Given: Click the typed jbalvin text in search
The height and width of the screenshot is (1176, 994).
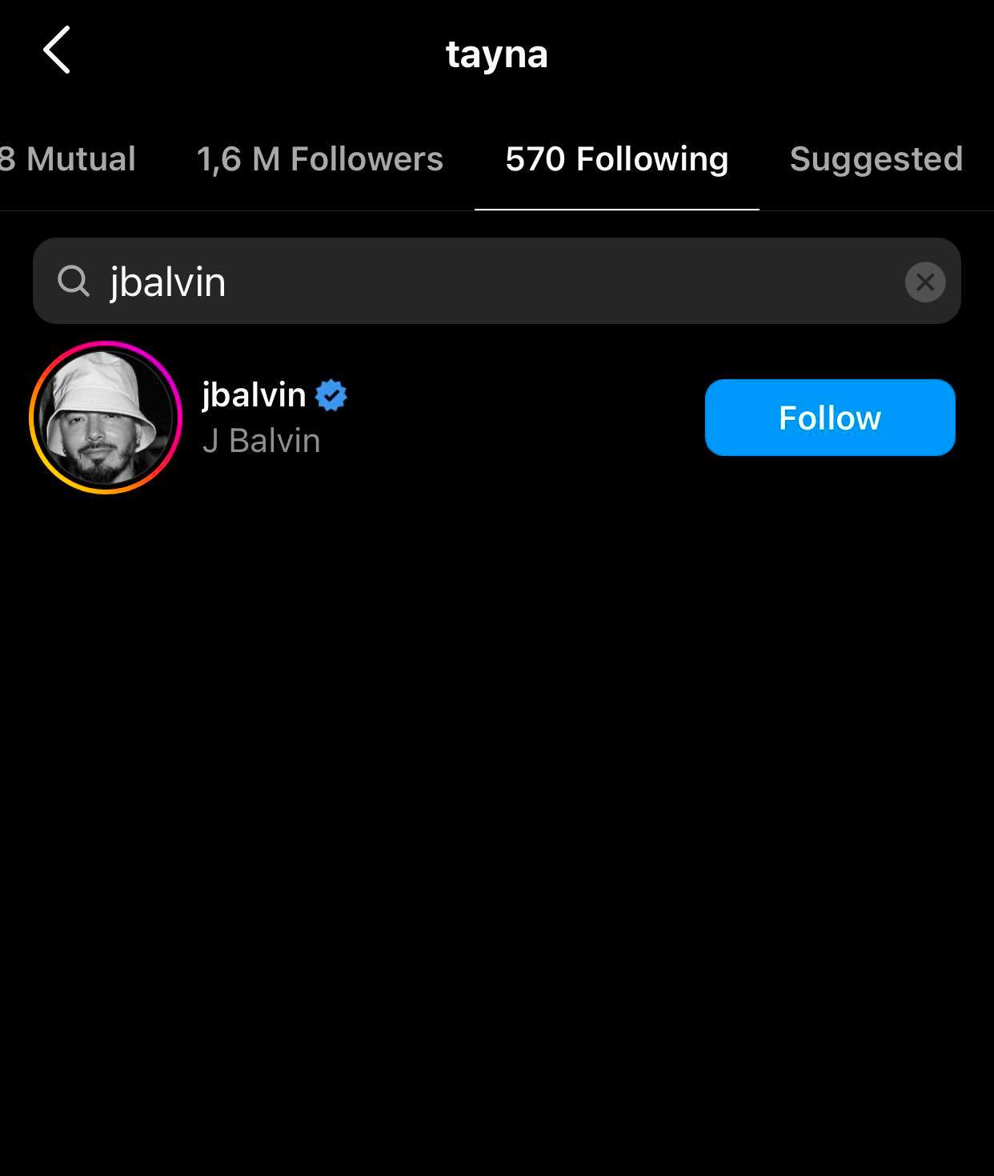Looking at the screenshot, I should pos(168,282).
